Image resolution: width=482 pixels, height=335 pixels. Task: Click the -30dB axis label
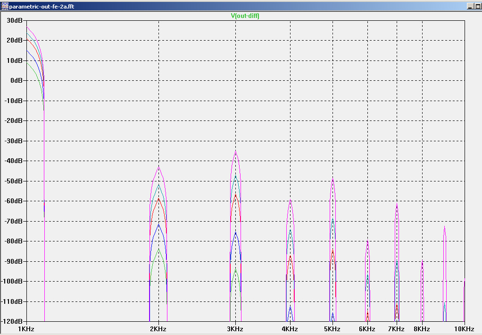coord(14,141)
